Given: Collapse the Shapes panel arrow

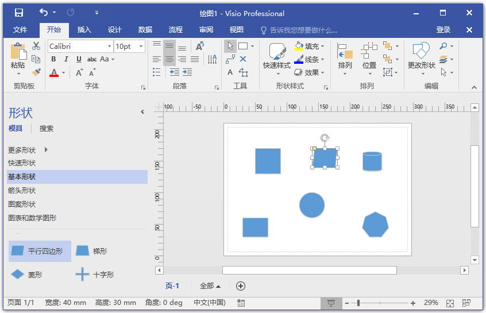Looking at the screenshot, I should [x=142, y=112].
